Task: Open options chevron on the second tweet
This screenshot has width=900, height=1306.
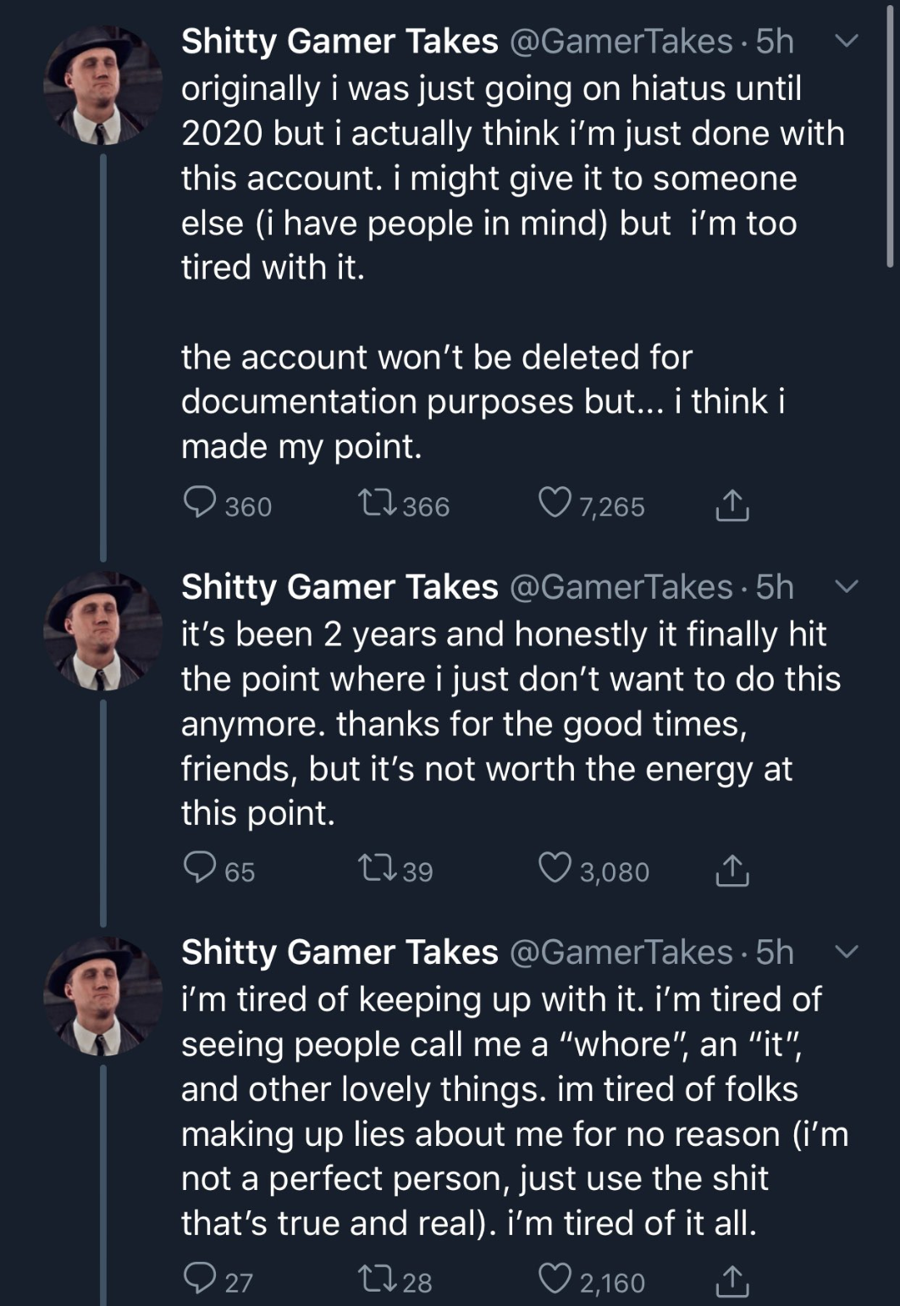Action: click(847, 586)
